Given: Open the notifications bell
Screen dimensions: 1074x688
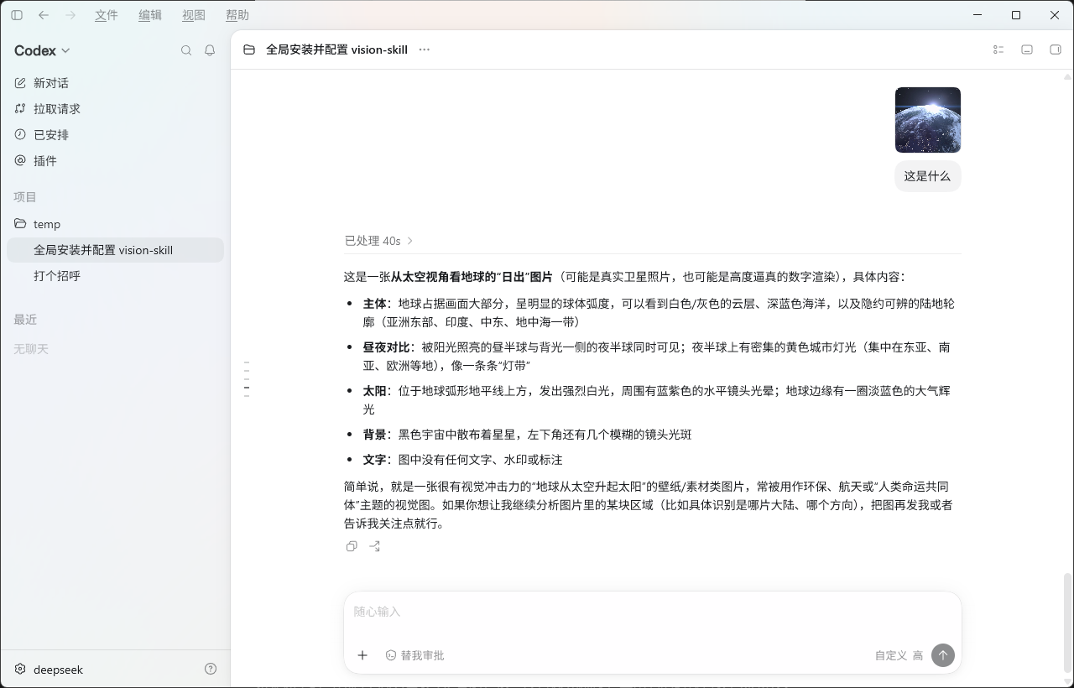Looking at the screenshot, I should point(210,50).
